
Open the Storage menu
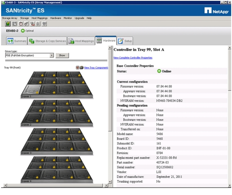[24, 18]
